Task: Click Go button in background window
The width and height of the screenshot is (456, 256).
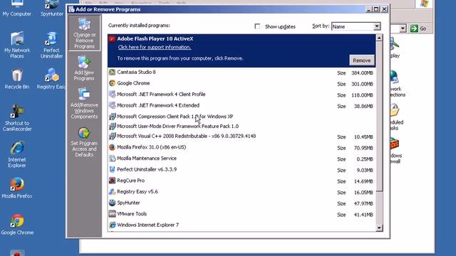Action: point(418,28)
